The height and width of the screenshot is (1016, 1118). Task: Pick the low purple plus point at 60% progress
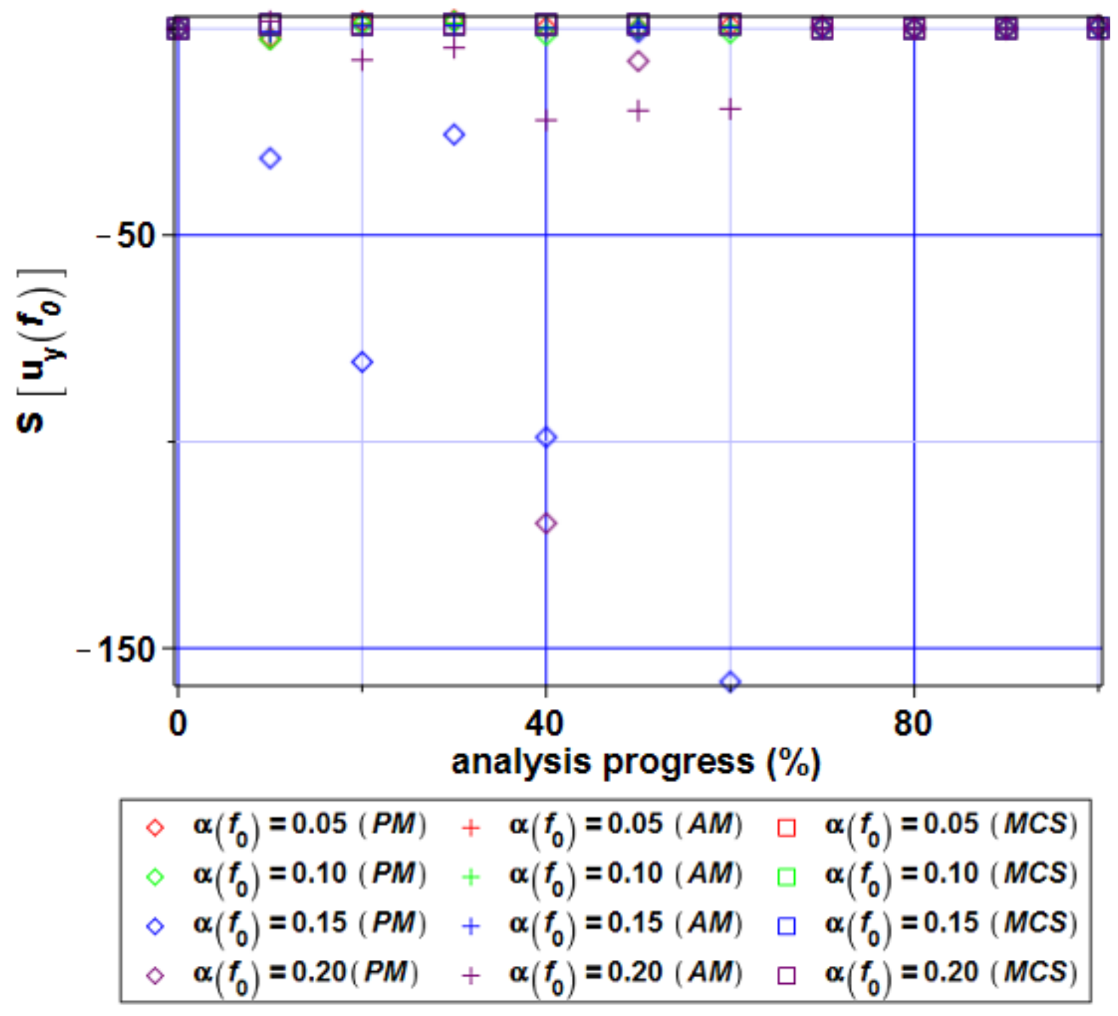730,109
